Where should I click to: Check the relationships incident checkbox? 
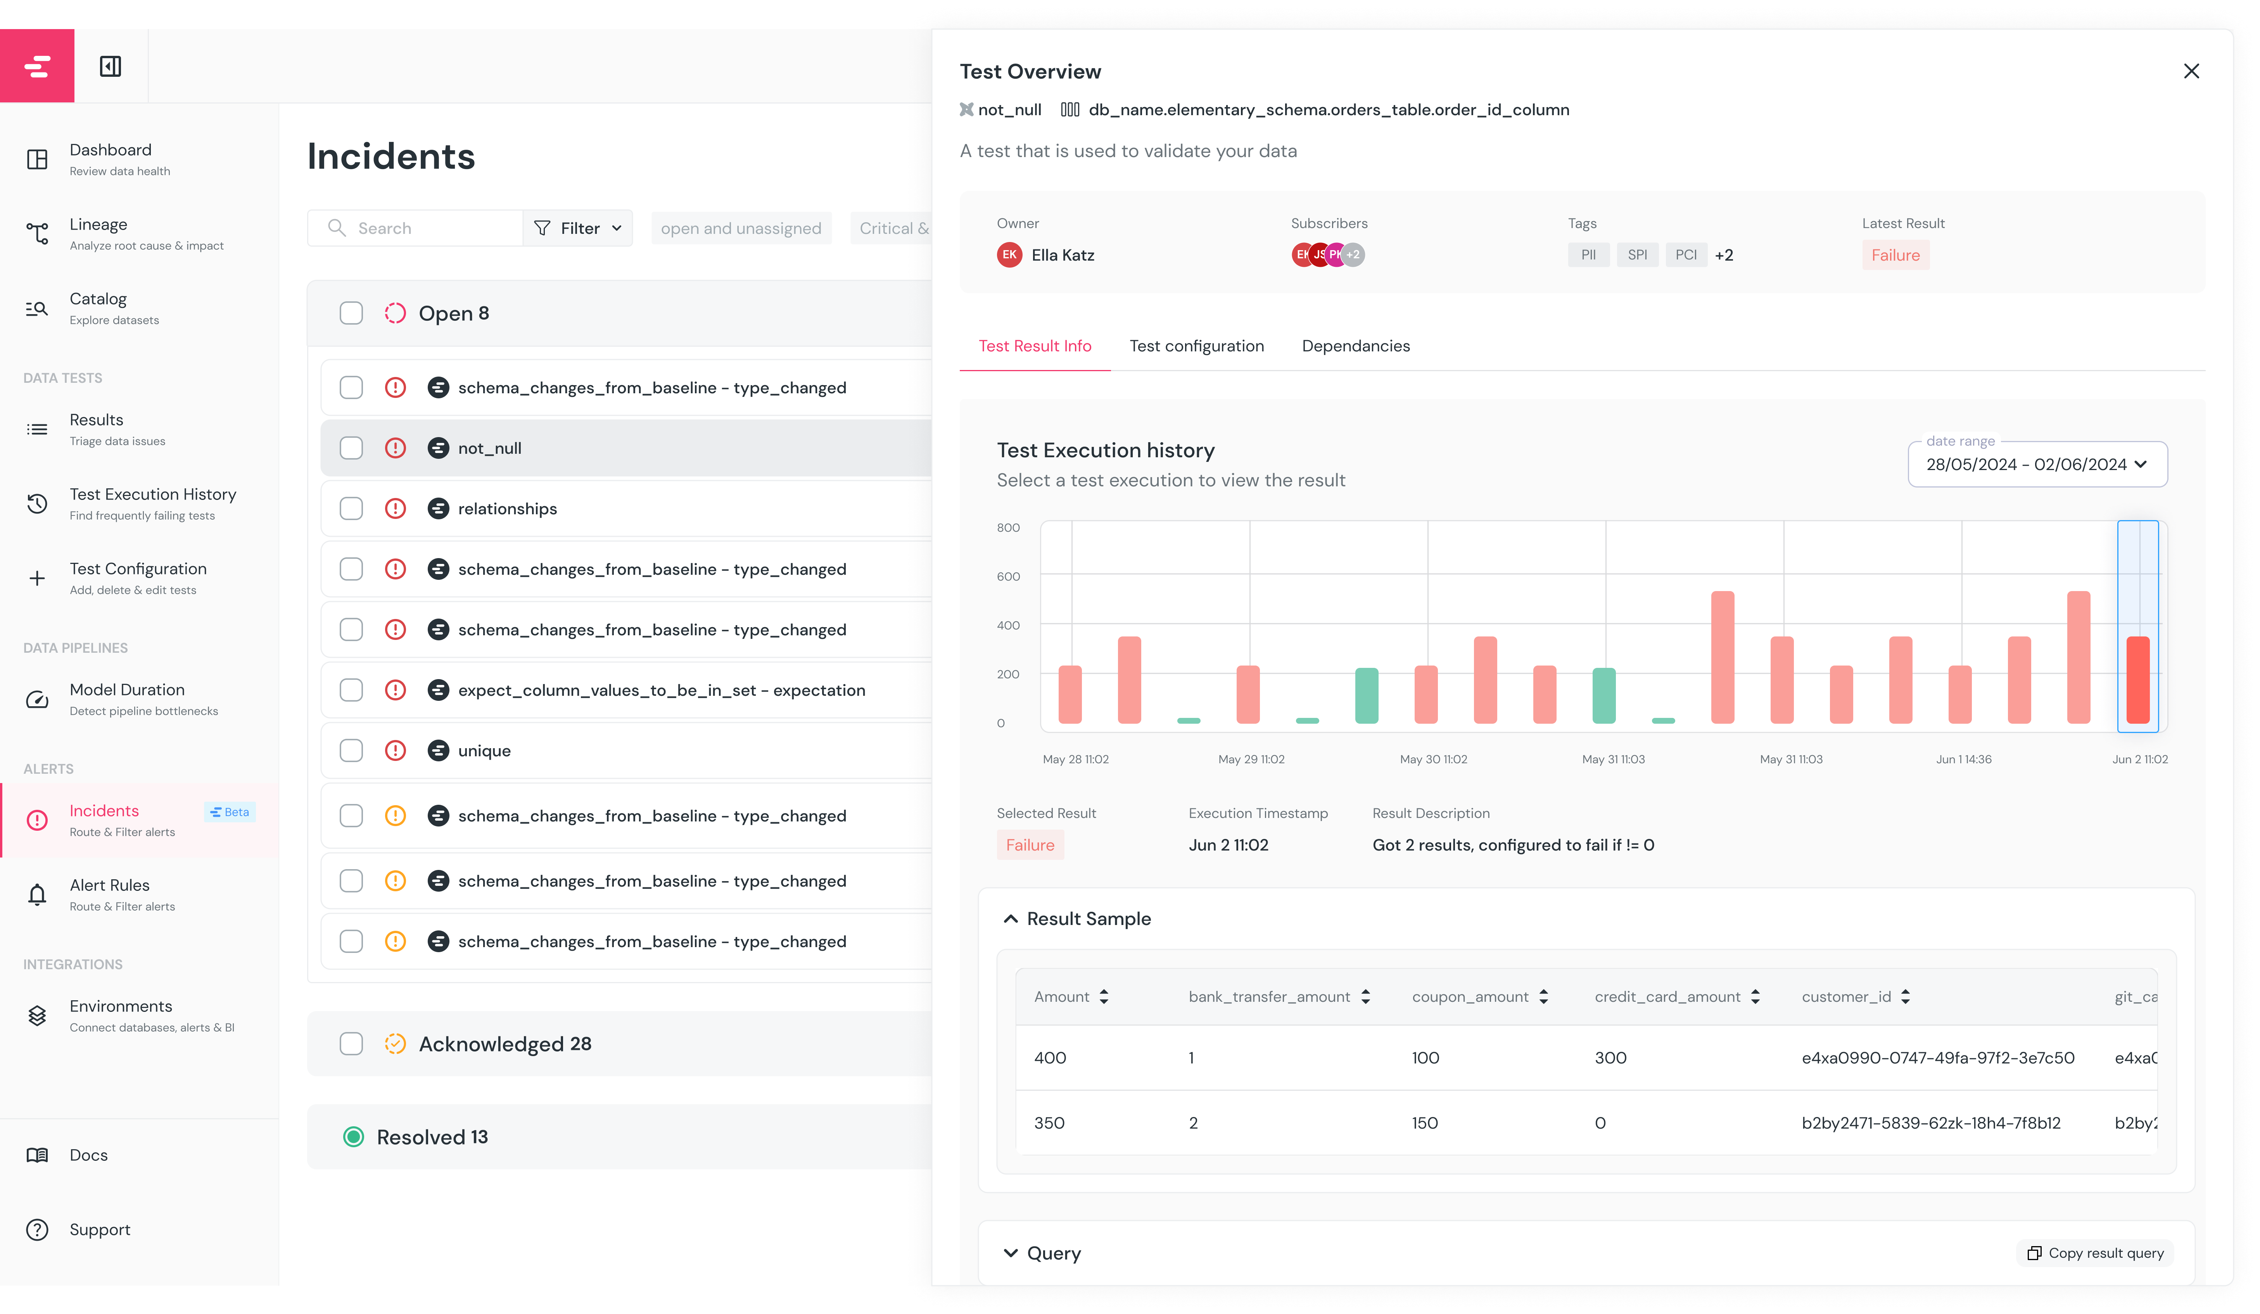click(x=352, y=508)
